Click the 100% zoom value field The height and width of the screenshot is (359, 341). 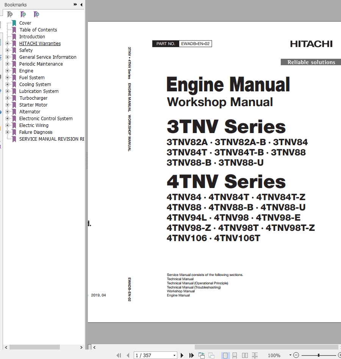click(274, 355)
